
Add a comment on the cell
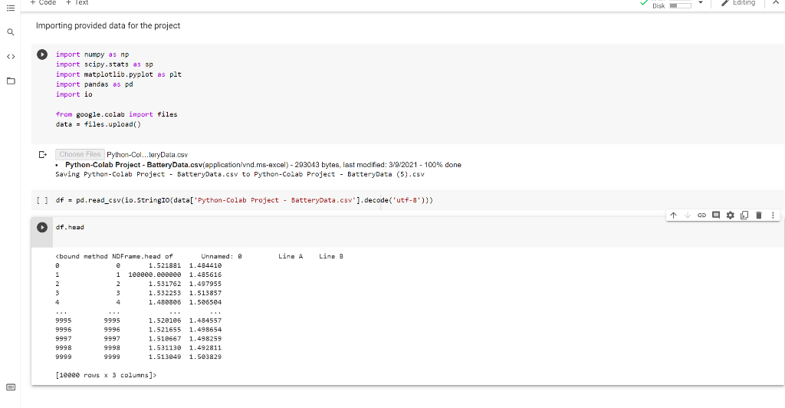[716, 216]
